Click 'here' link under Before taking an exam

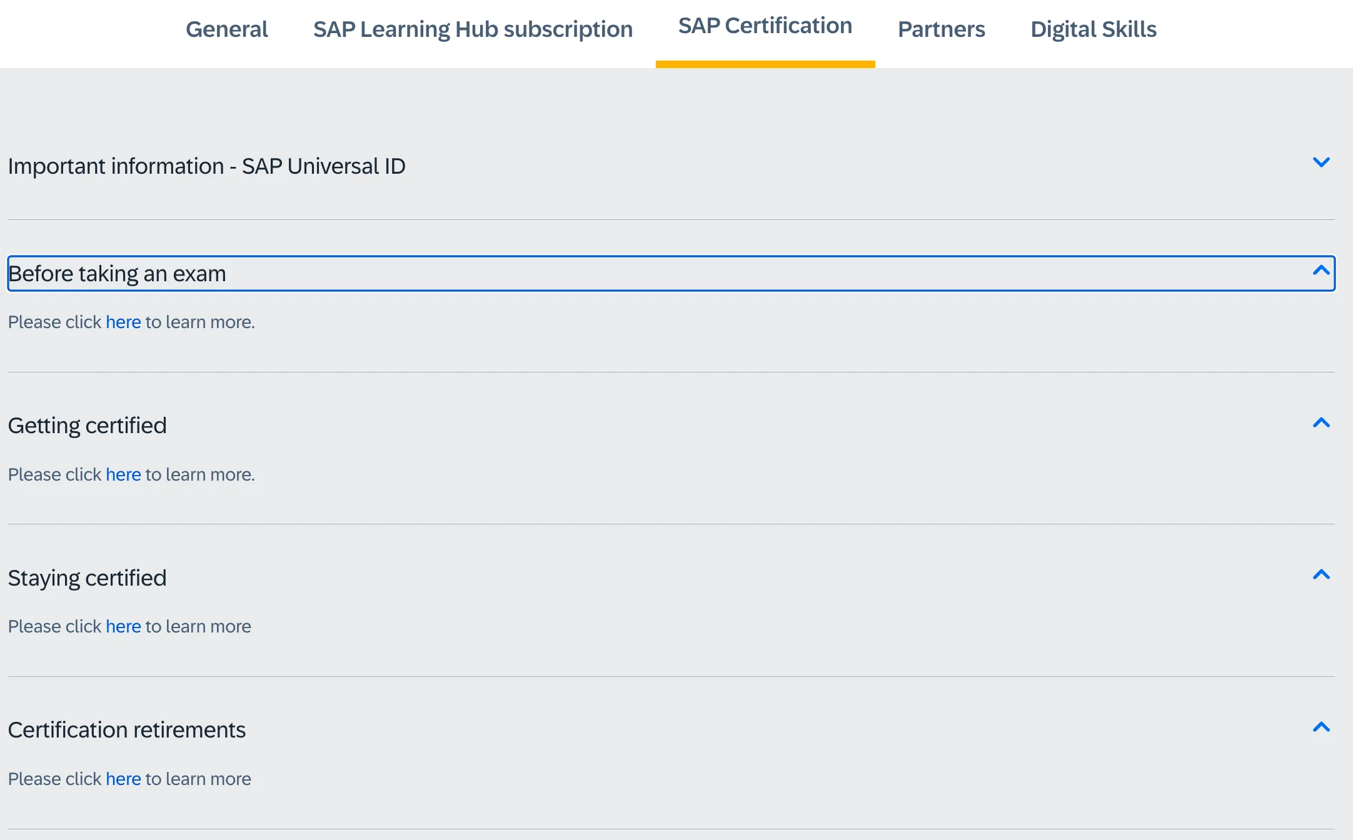[123, 322]
